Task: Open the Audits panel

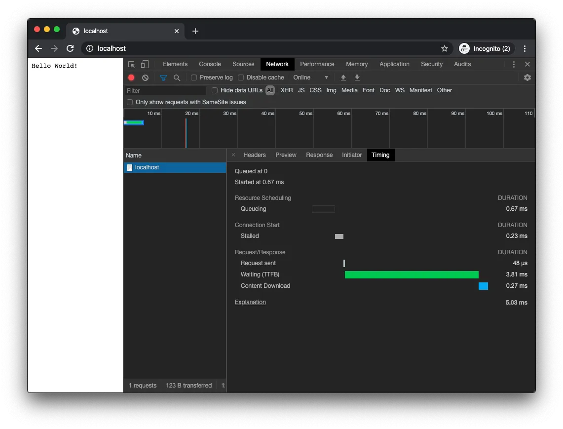Action: click(x=462, y=64)
